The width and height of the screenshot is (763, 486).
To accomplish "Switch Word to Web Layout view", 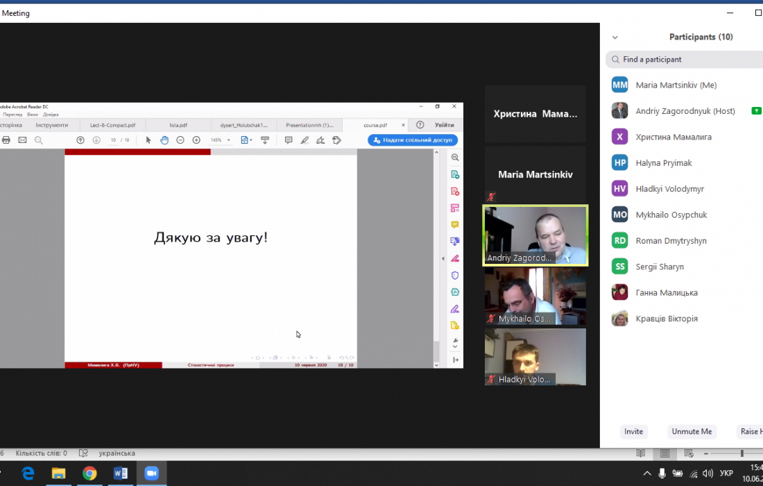I will tap(689, 453).
